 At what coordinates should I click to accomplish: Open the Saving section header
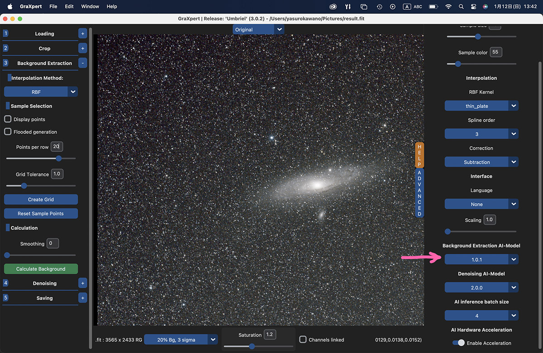tap(44, 298)
